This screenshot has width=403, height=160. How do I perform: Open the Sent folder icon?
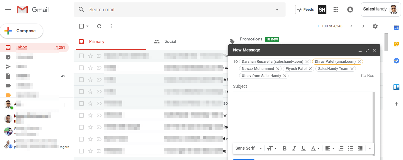8,67
